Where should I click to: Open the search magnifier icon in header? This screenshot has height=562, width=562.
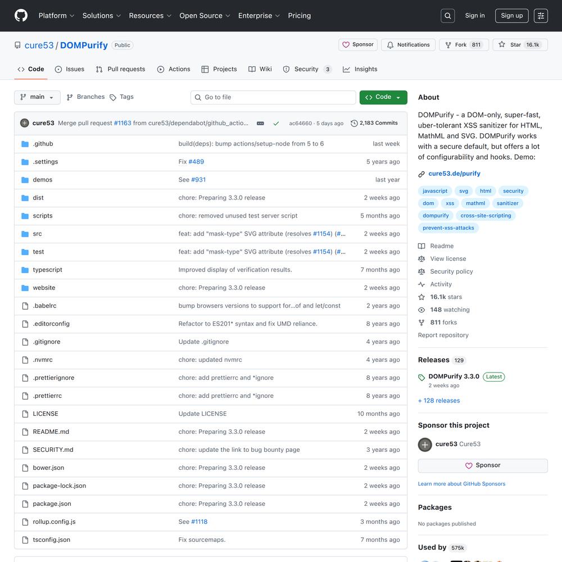pyautogui.click(x=447, y=16)
